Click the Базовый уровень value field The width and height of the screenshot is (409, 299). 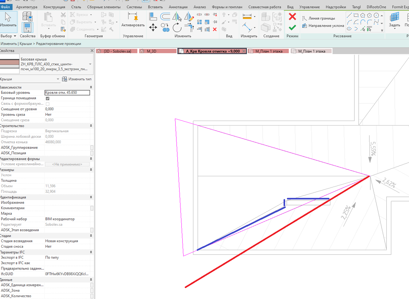(x=67, y=92)
